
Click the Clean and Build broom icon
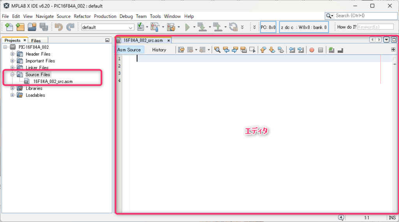(171, 27)
